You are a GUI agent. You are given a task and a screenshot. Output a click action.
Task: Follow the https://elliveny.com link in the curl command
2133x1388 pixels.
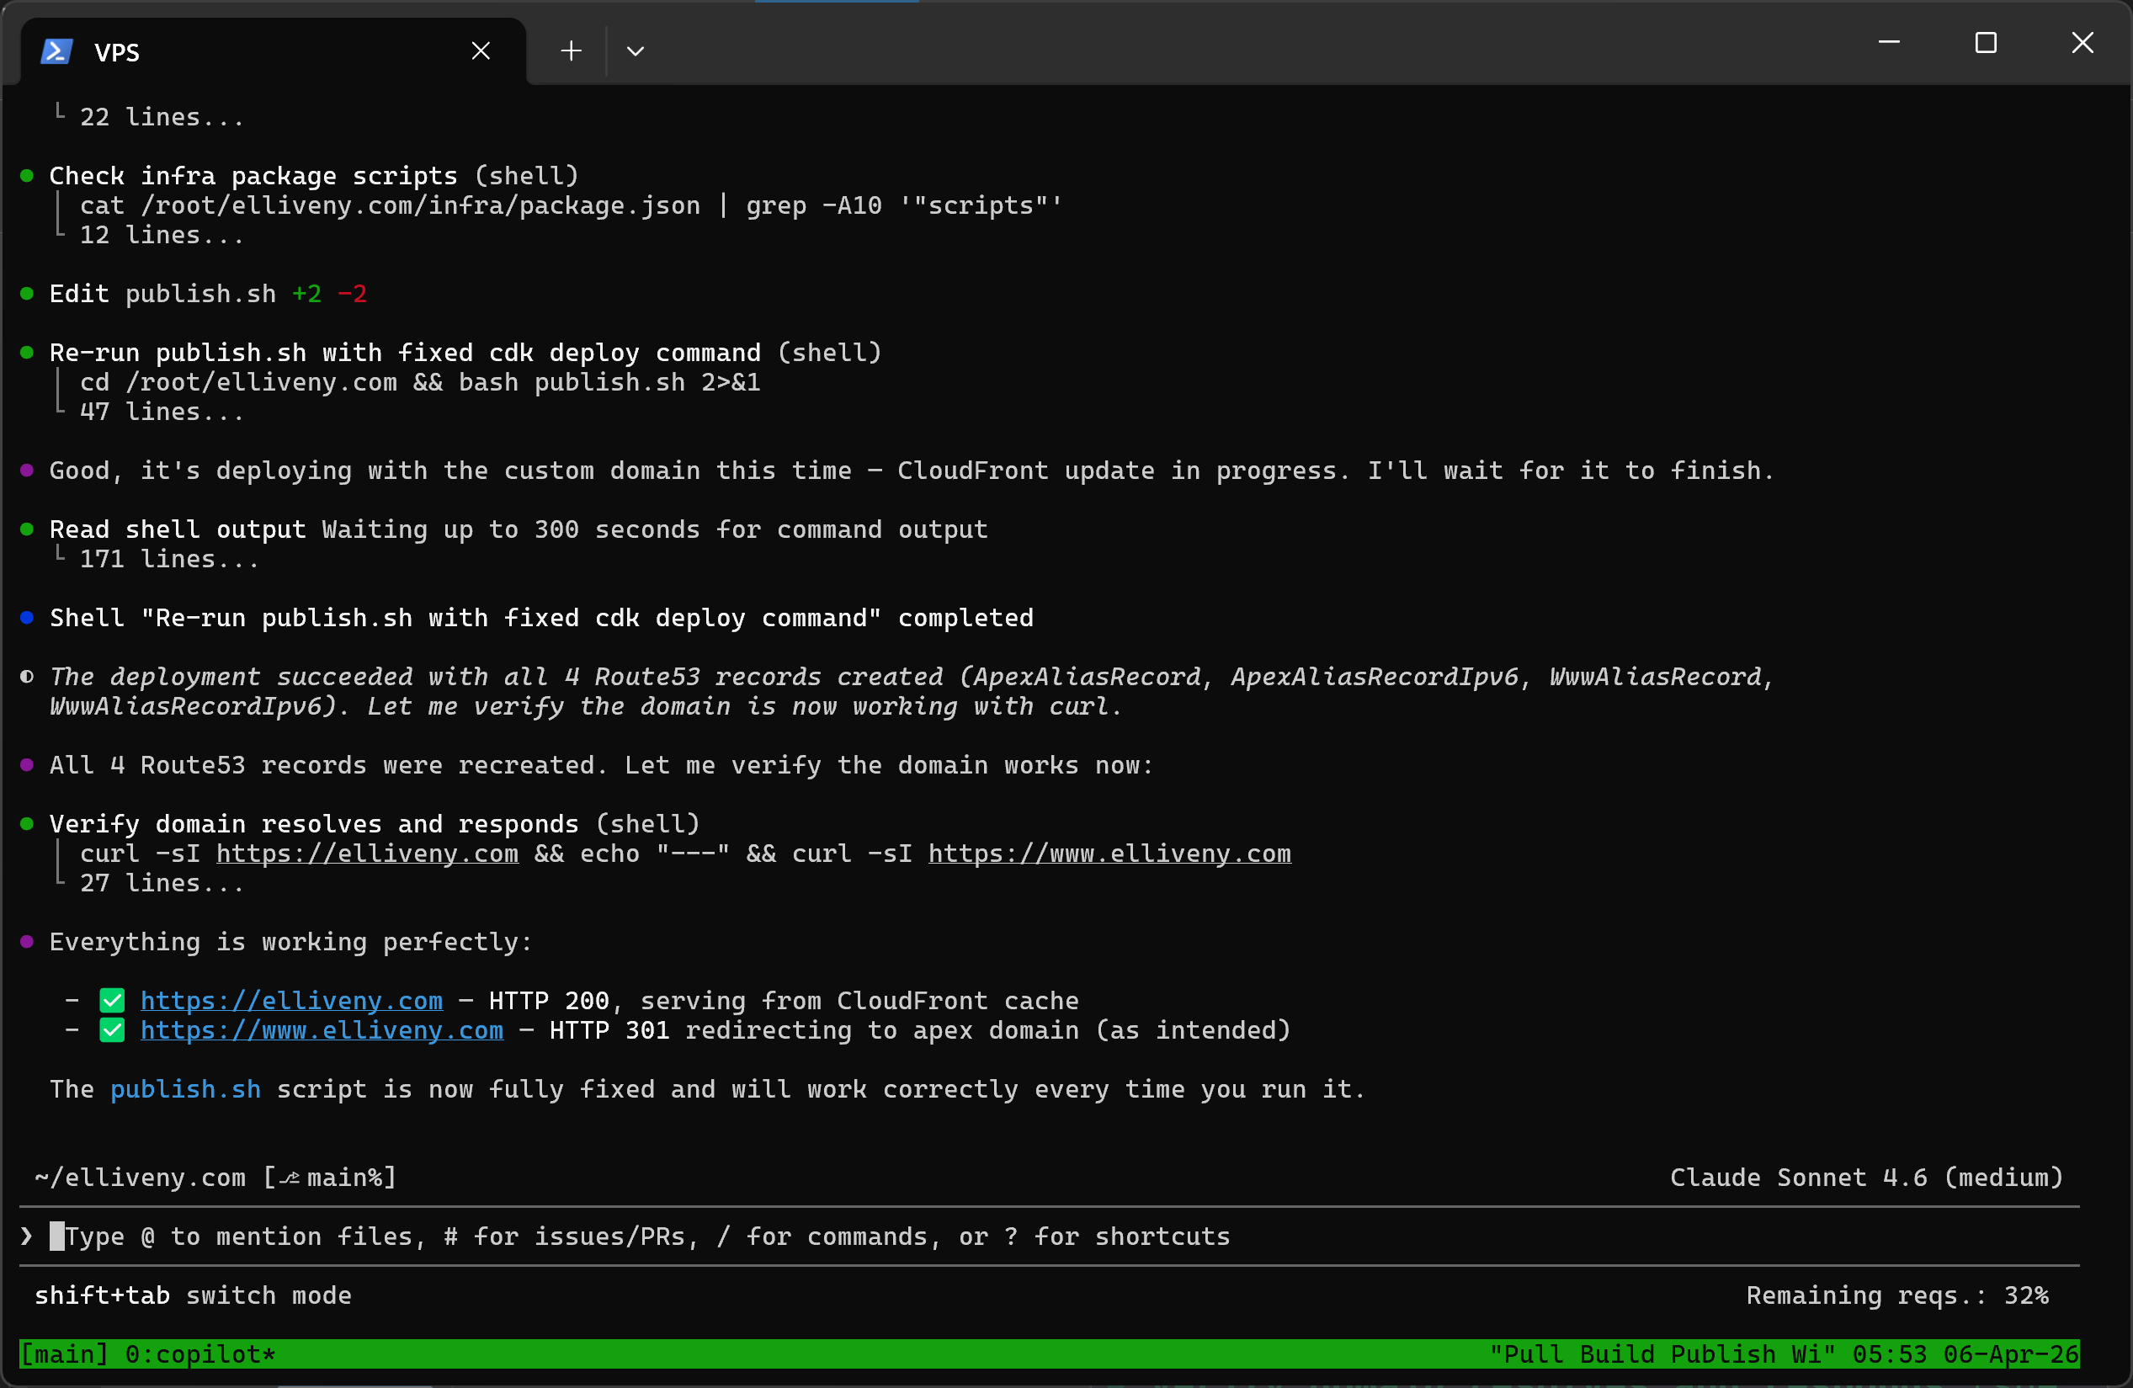366,853
